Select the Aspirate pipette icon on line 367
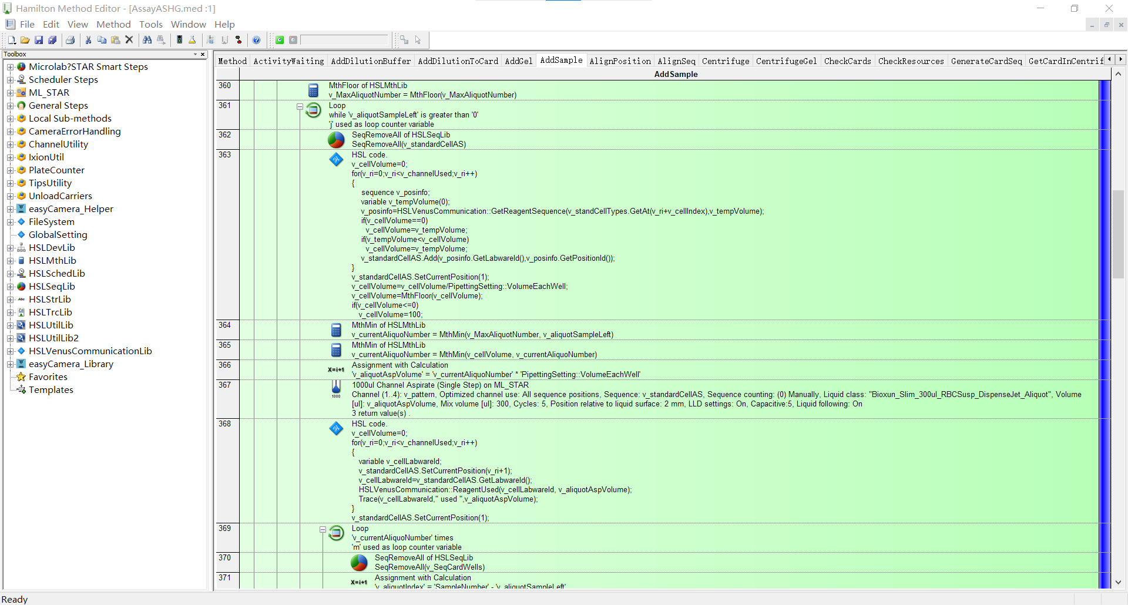 (x=336, y=388)
